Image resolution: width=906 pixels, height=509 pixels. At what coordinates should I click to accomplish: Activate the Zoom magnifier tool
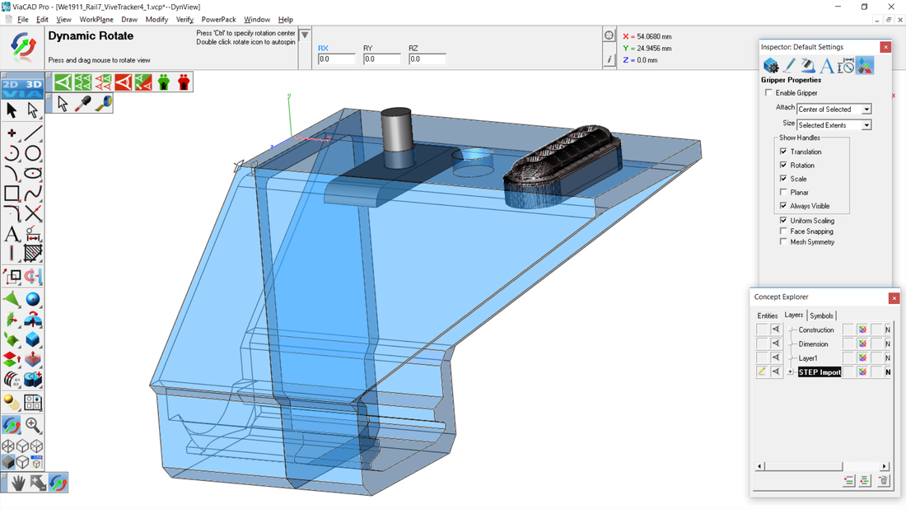33,425
